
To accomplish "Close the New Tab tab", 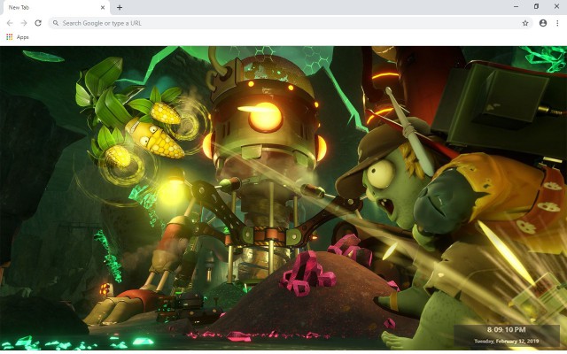I will click(103, 7).
